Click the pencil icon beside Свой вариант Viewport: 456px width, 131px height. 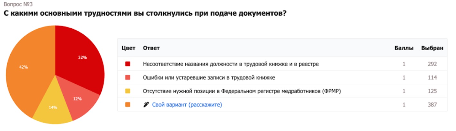click(146, 105)
